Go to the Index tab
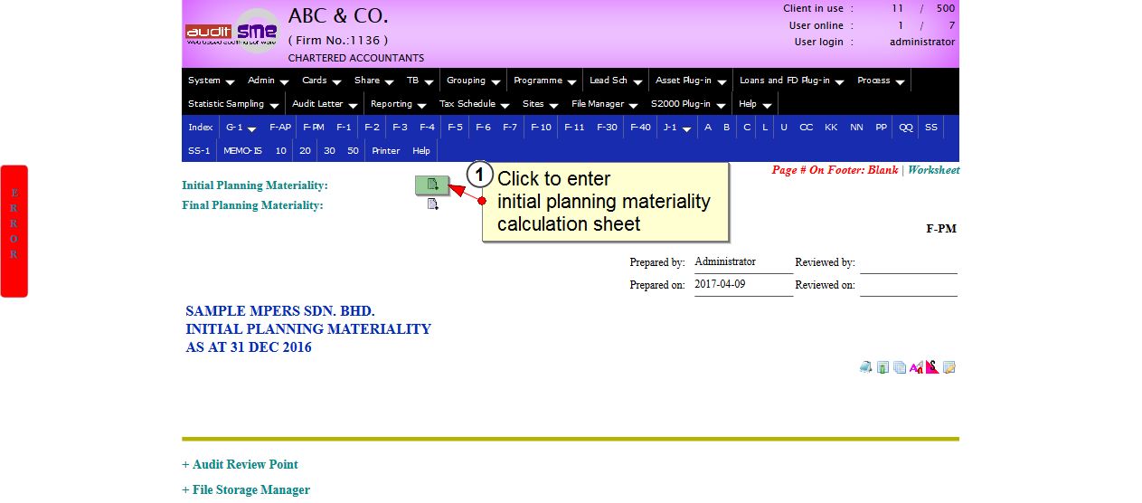The height and width of the screenshot is (503, 1142). coord(200,128)
